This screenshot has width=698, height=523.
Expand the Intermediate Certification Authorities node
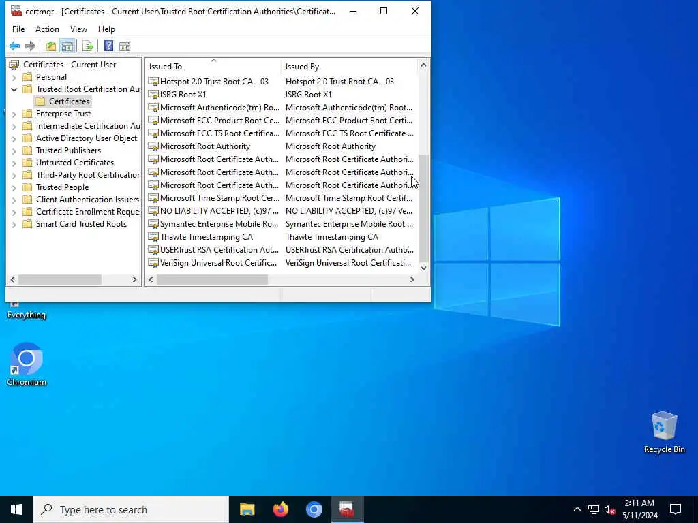(x=14, y=126)
